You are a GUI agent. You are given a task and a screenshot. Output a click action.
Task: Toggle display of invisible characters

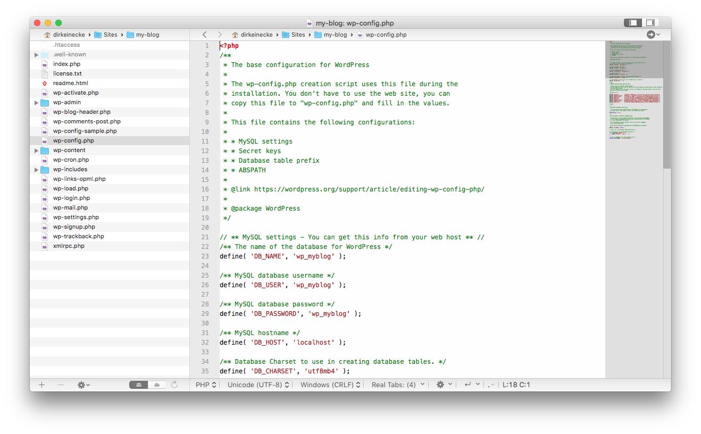(490, 385)
